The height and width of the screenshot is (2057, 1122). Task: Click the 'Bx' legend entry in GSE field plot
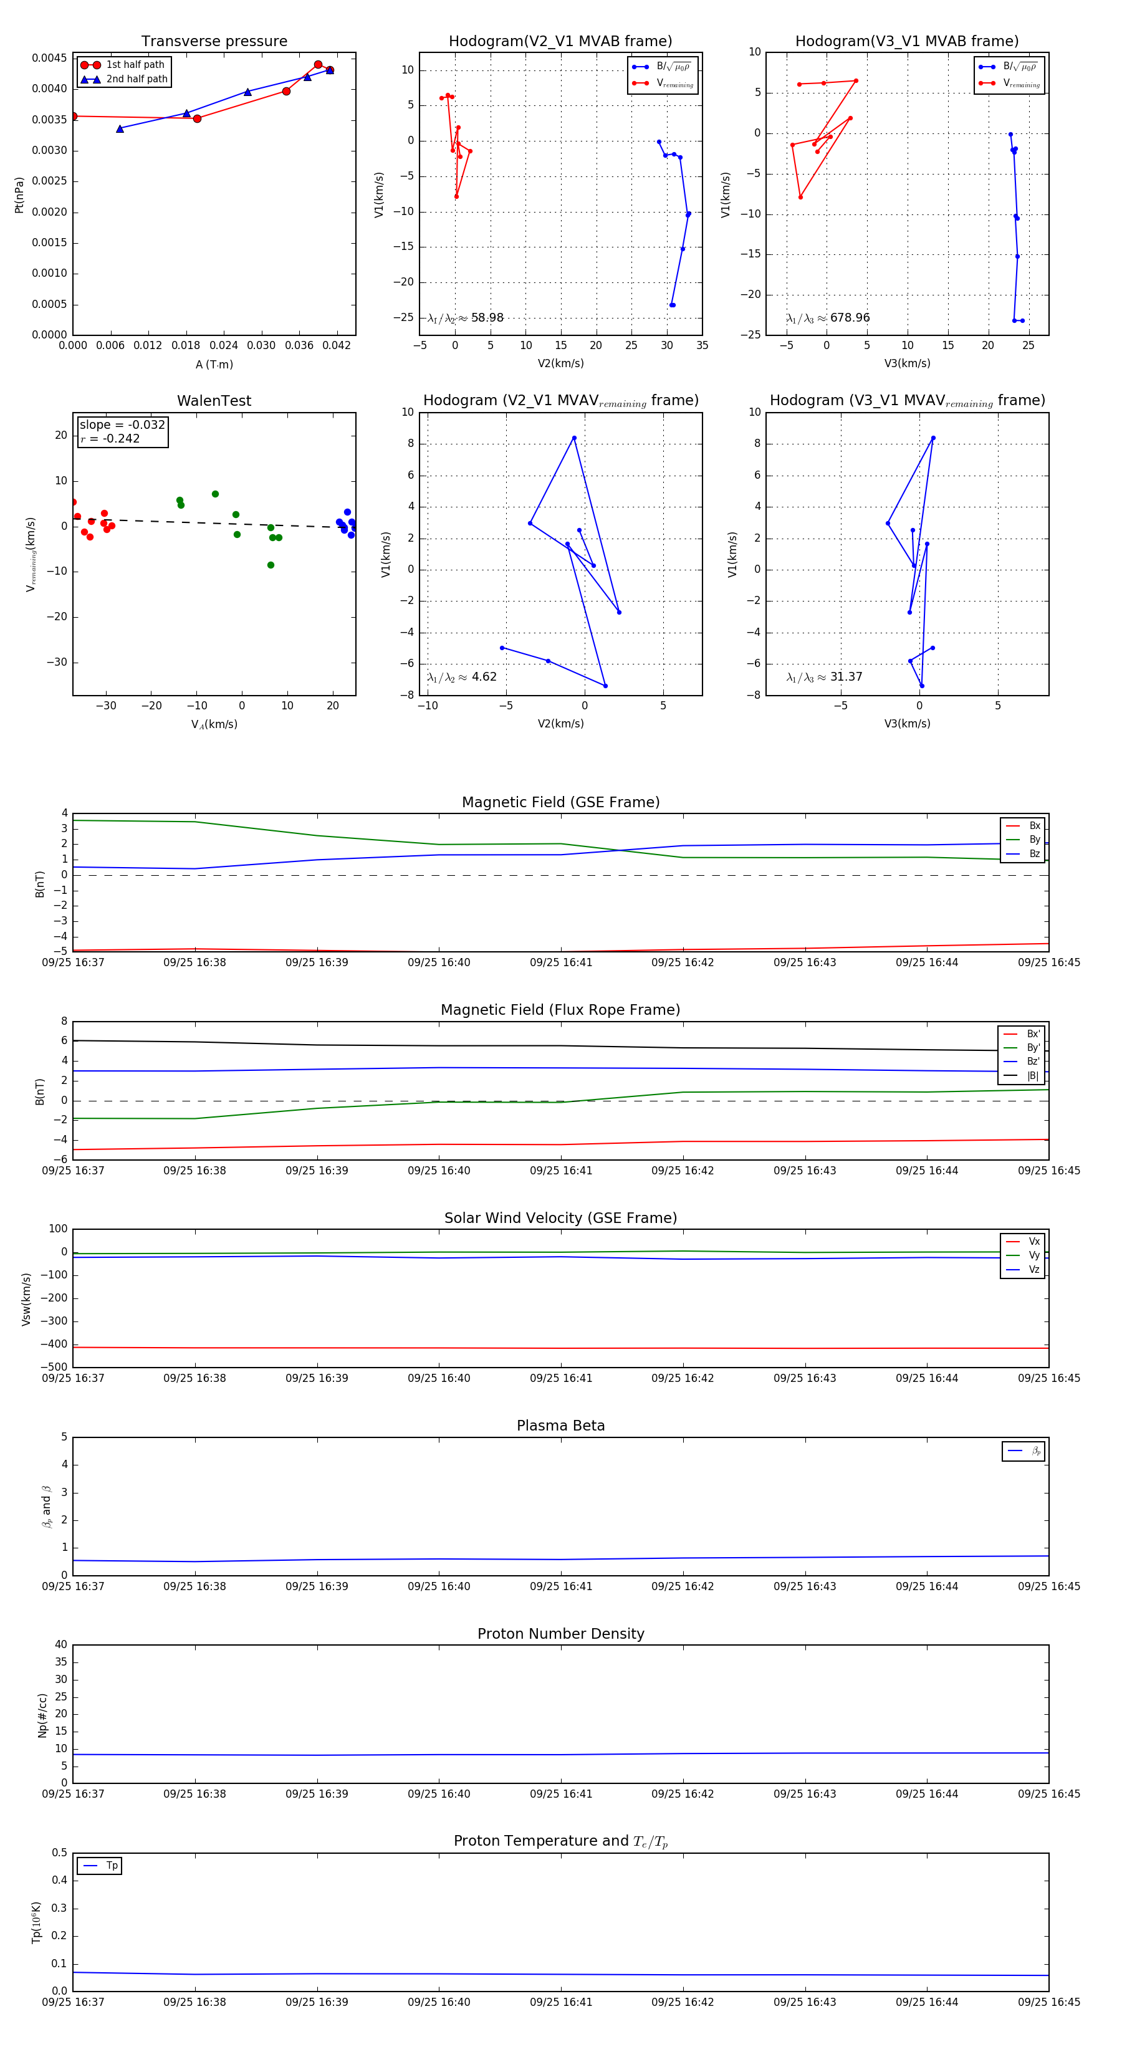click(x=1023, y=826)
